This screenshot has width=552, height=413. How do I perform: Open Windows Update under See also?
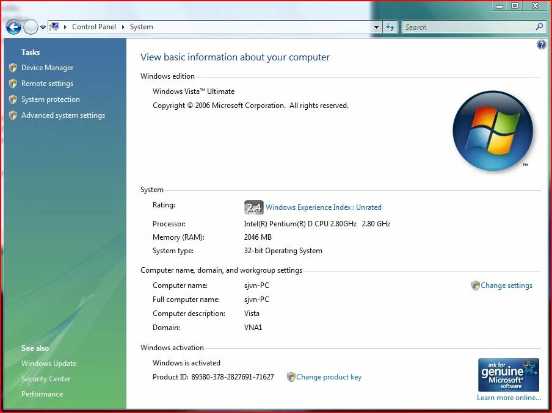pyautogui.click(x=49, y=364)
